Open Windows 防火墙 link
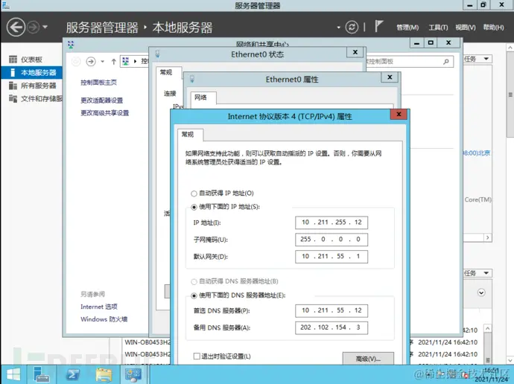This screenshot has width=514, height=384. click(104, 319)
